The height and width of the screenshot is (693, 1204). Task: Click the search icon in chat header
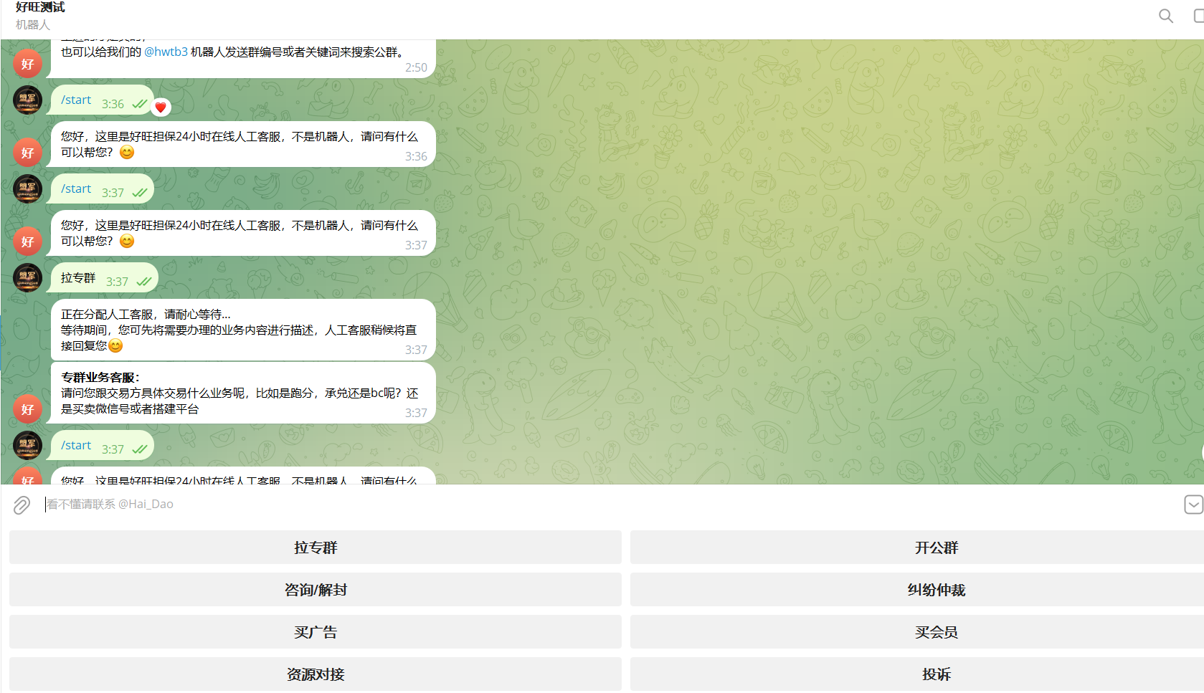point(1165,16)
